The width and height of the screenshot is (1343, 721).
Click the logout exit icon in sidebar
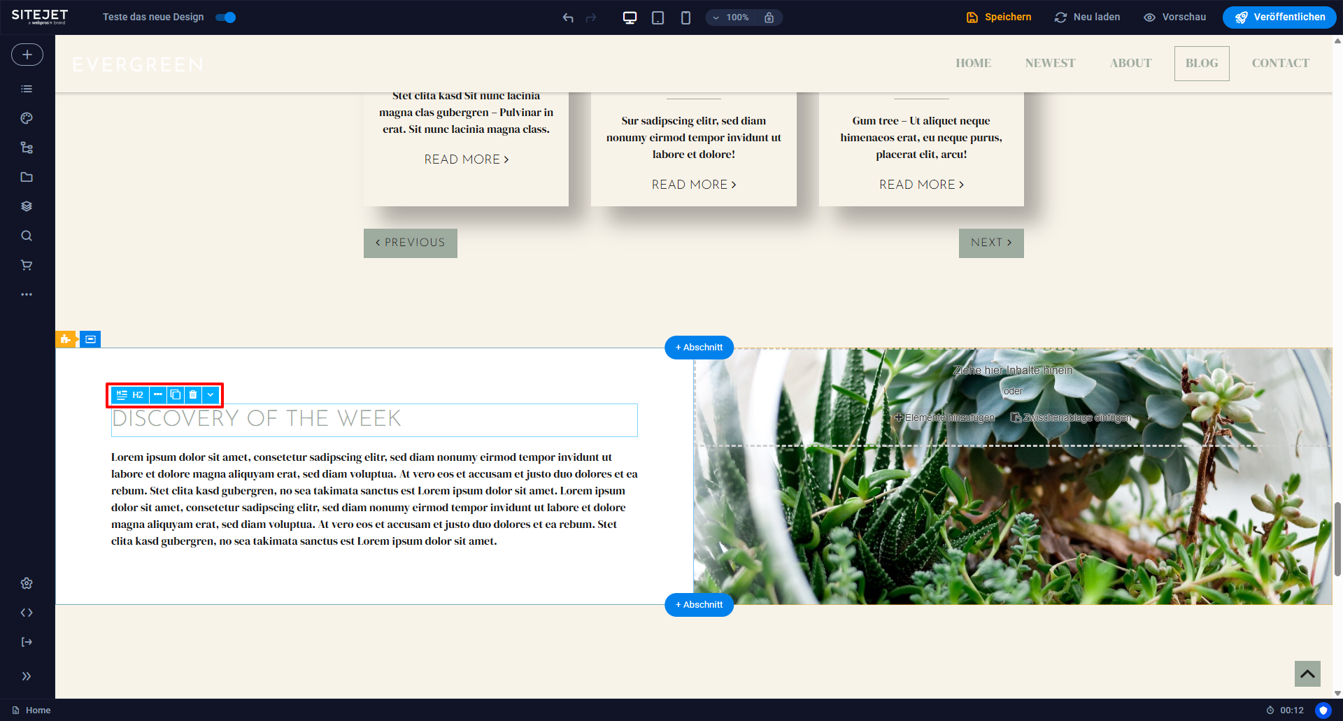coord(27,642)
